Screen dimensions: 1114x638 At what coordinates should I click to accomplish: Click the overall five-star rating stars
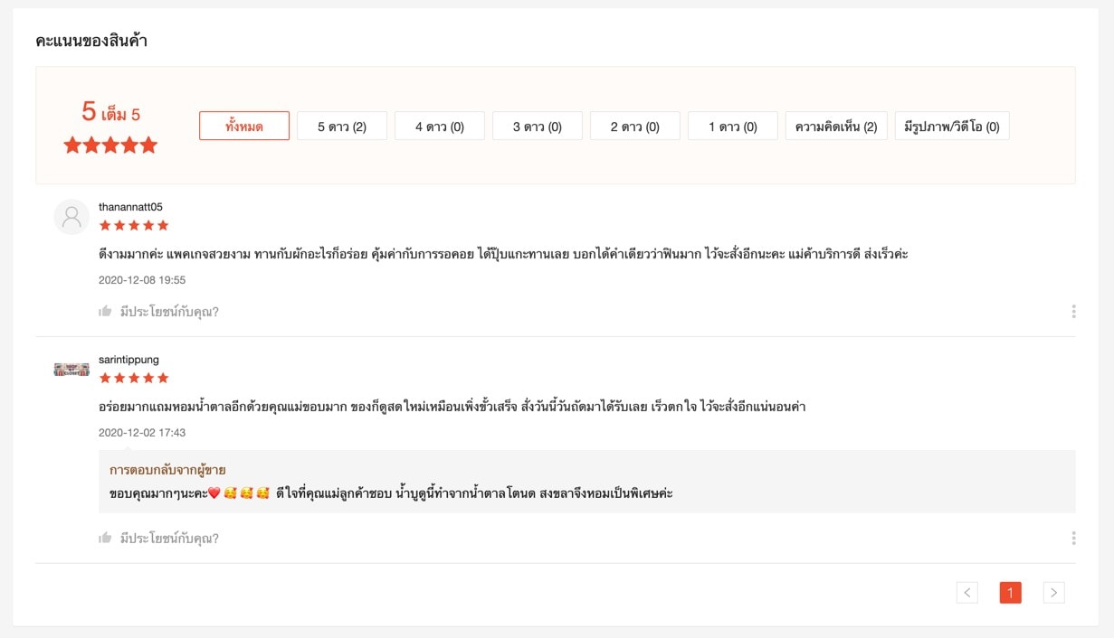pyautogui.click(x=110, y=145)
